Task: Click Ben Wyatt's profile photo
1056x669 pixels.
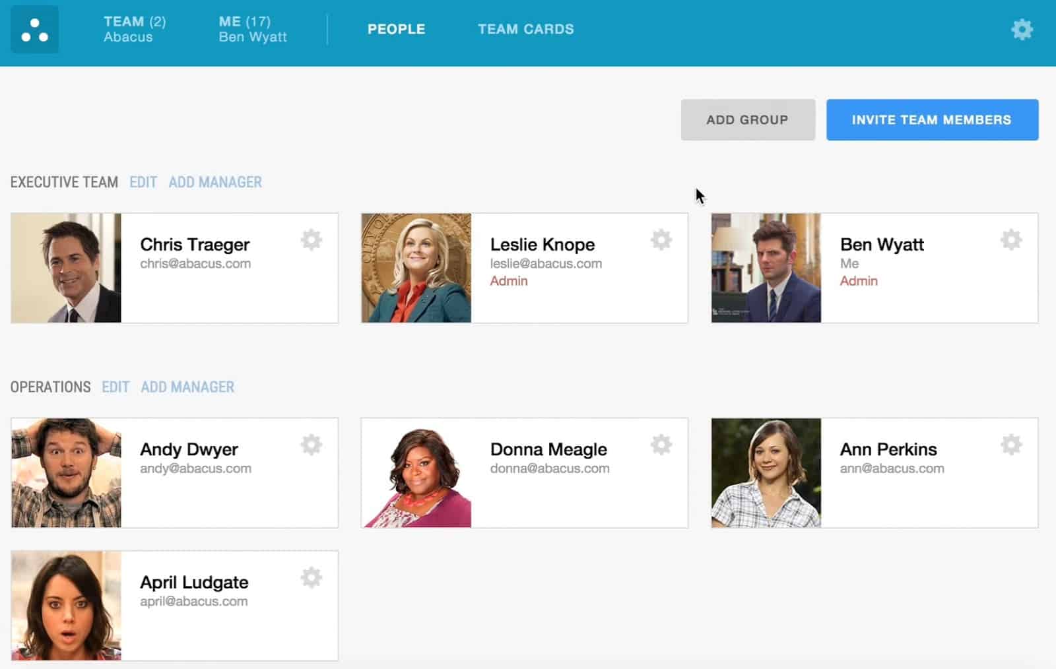Action: pyautogui.click(x=766, y=268)
